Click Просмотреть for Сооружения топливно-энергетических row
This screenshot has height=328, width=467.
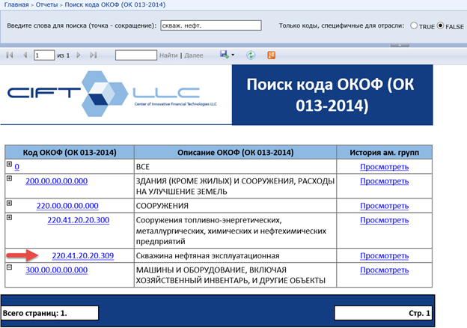384,220
